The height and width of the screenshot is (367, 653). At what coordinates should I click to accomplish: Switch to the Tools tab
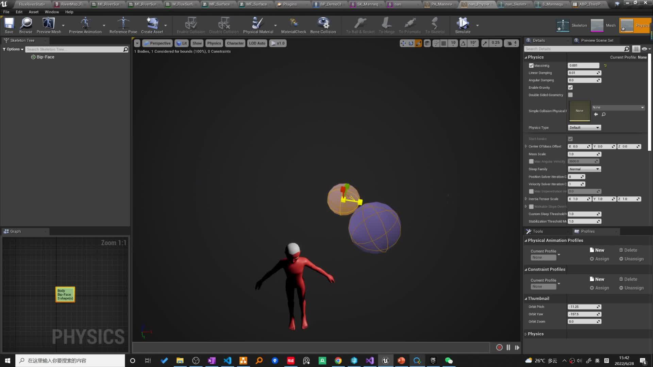coord(537,231)
